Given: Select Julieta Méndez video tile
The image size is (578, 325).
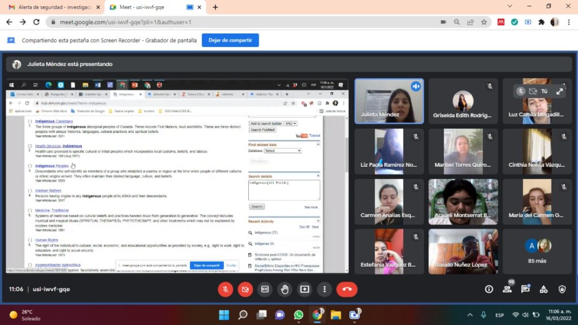Looking at the screenshot, I should (389, 101).
